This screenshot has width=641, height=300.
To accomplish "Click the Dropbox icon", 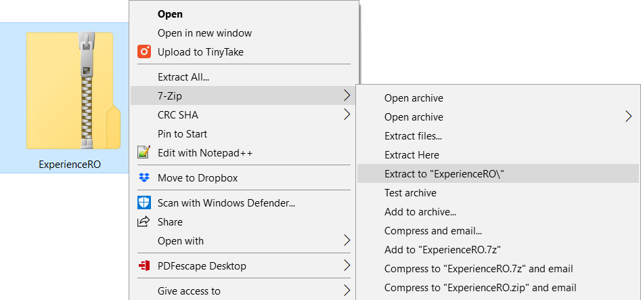I will click(x=143, y=178).
